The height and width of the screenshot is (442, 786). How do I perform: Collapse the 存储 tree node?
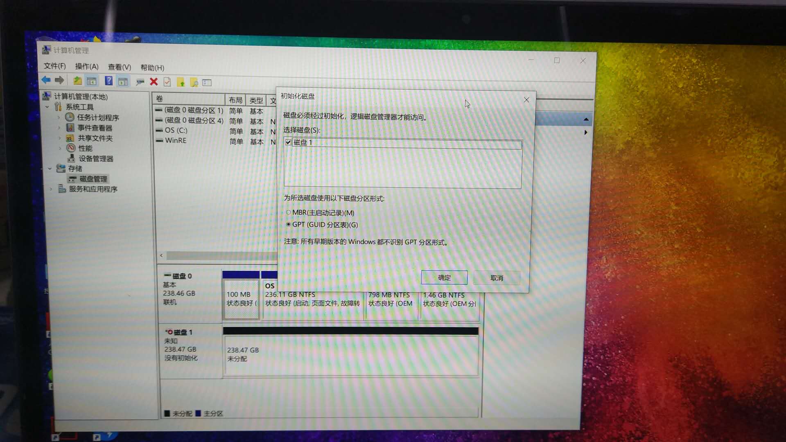tap(50, 168)
